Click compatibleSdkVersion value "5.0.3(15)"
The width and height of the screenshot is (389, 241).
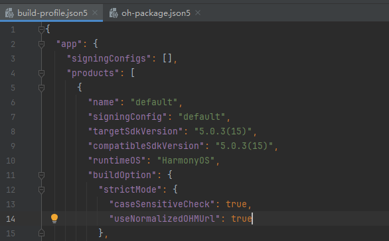[244, 146]
